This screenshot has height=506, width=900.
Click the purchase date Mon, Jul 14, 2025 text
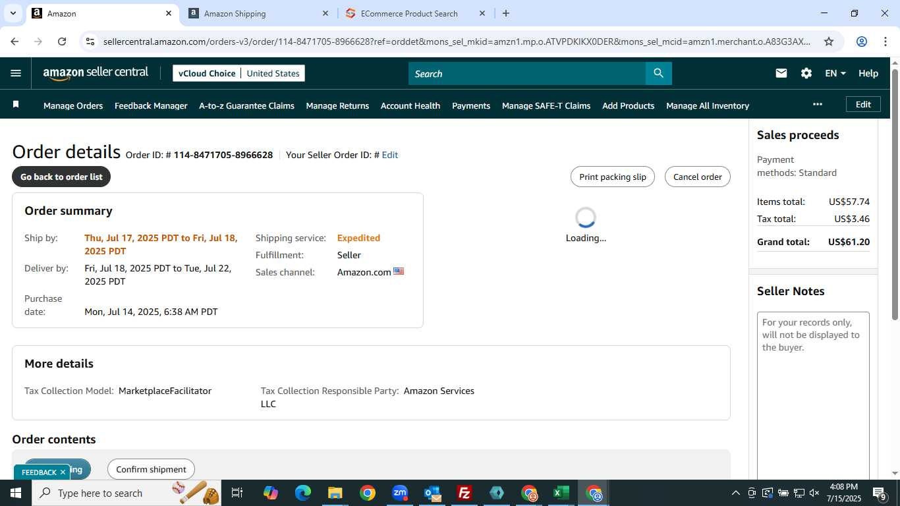click(x=151, y=312)
